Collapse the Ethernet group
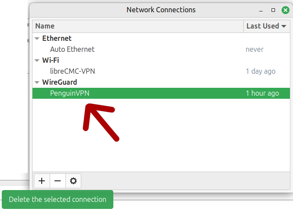The width and height of the screenshot is (293, 212). pos(37,39)
